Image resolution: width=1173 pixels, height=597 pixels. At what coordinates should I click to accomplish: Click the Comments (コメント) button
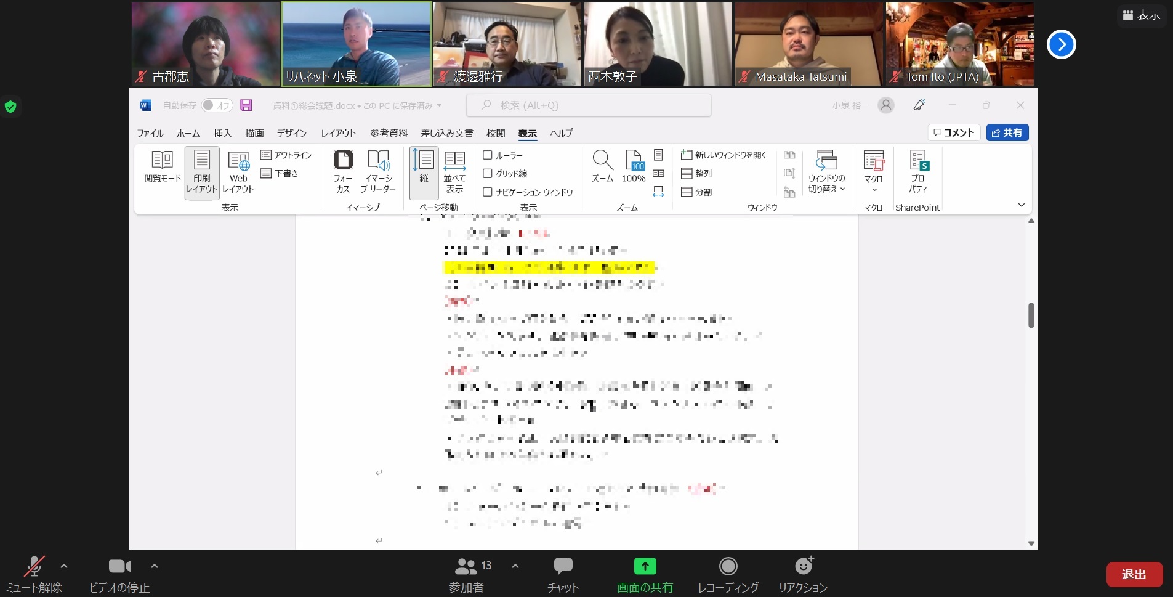[954, 132]
